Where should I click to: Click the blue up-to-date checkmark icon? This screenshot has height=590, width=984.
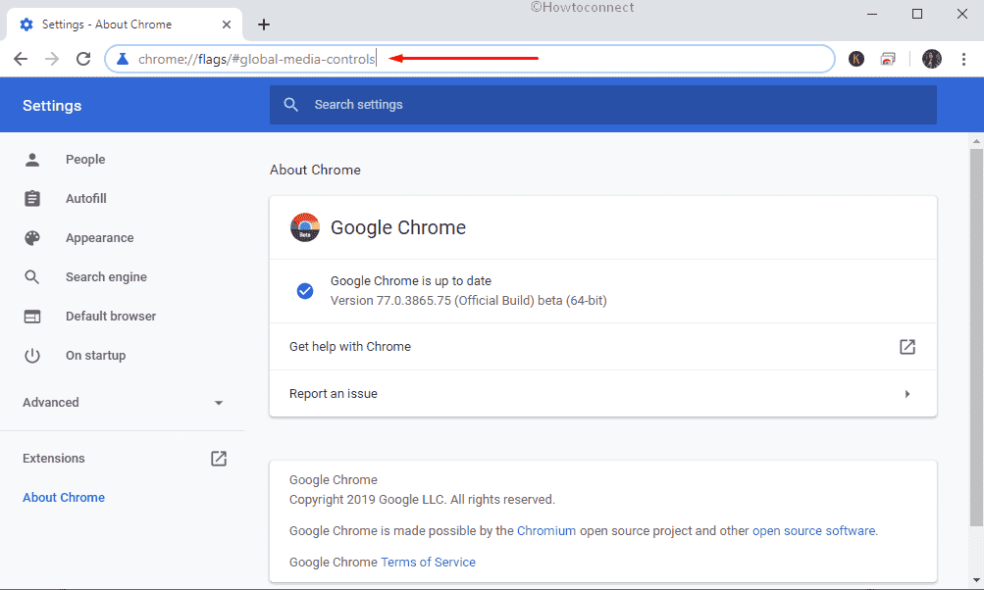point(305,291)
